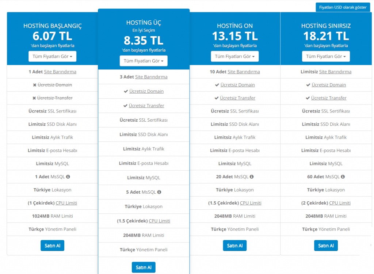Open Ücretsiz Transfer link in Hosting On
This screenshot has height=274, width=374.
click(x=237, y=98)
